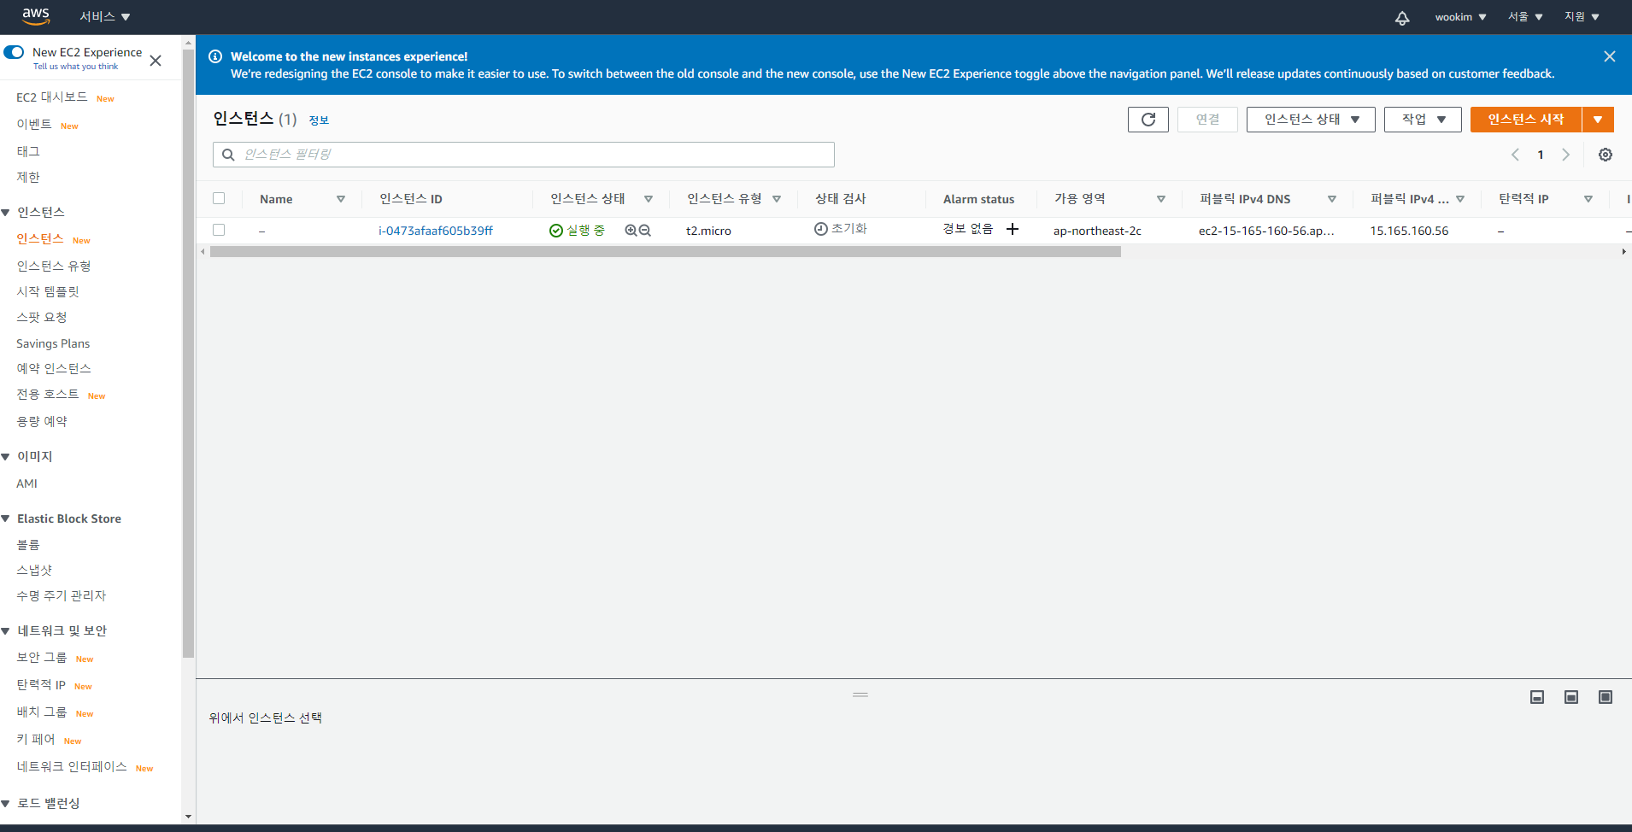The image size is (1632, 832).
Task: Maximize the details panel
Action: coord(1606,697)
